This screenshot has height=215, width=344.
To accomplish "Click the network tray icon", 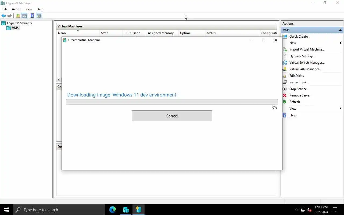I will (x=303, y=210).
